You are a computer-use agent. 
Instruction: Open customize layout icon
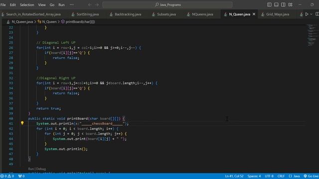(x=290, y=4)
